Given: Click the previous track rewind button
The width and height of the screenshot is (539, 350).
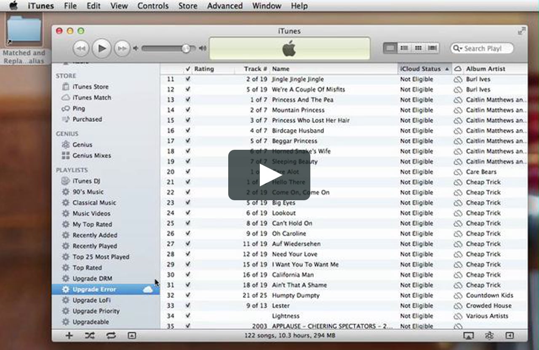Looking at the screenshot, I should [x=81, y=48].
